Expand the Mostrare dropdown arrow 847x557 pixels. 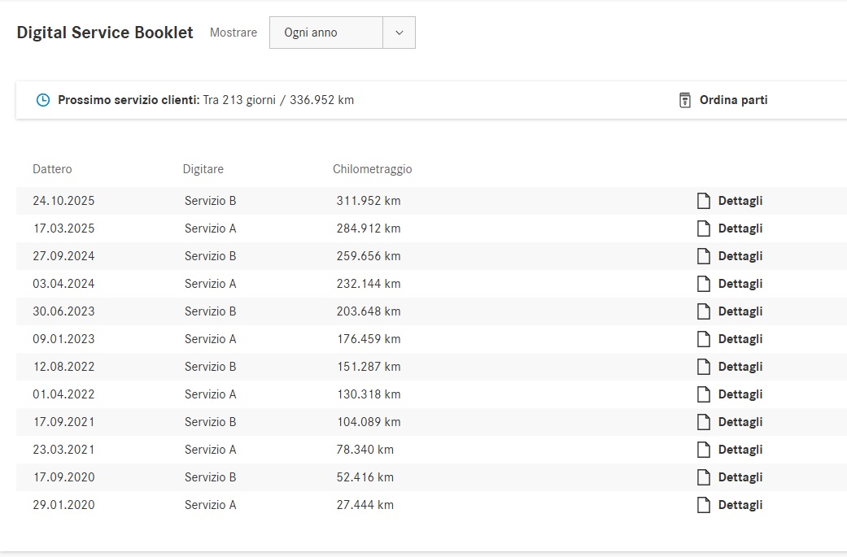coord(399,33)
